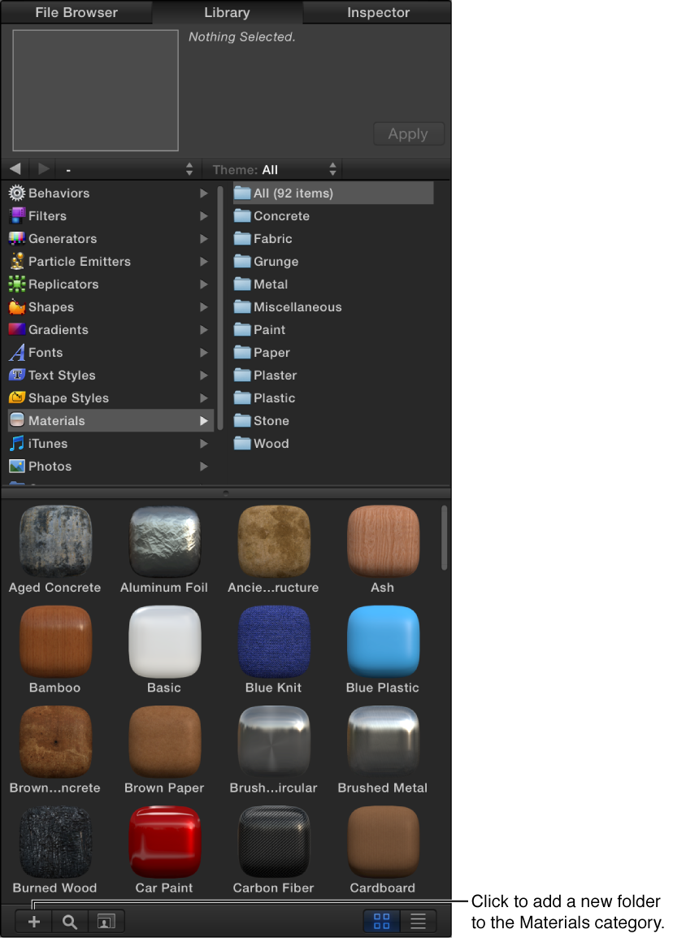Select the Gradients category icon
This screenshot has height=938, width=673.
tap(16, 330)
